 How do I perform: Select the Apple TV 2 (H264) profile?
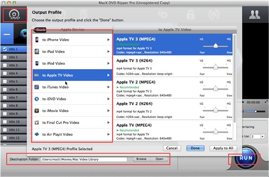click(x=173, y=109)
